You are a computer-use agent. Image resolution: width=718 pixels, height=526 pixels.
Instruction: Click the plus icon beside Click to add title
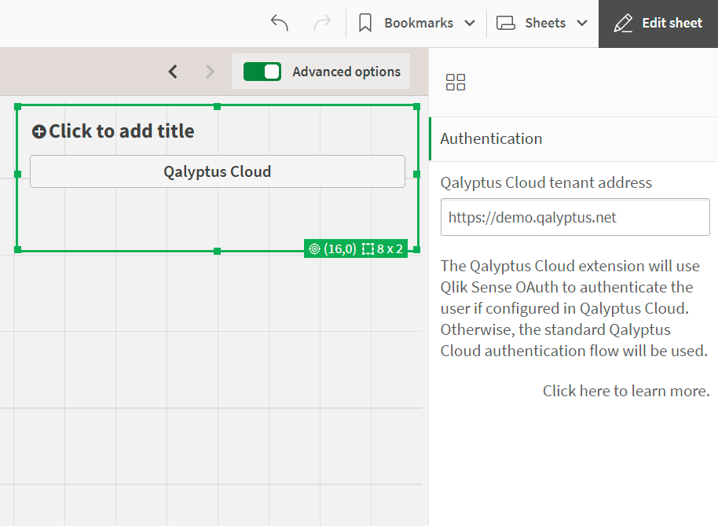click(x=39, y=131)
